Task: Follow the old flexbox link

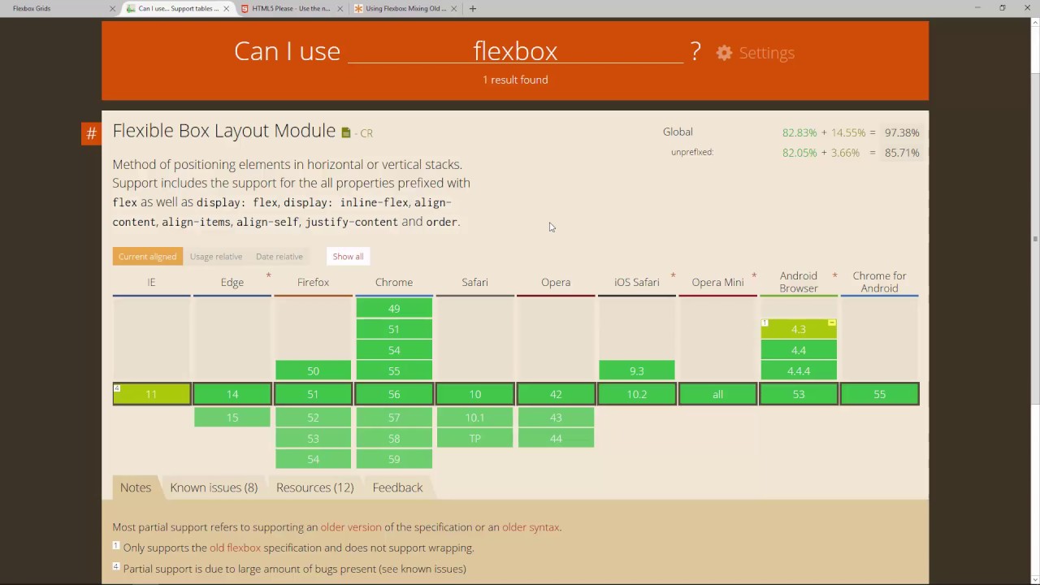Action: [x=235, y=548]
